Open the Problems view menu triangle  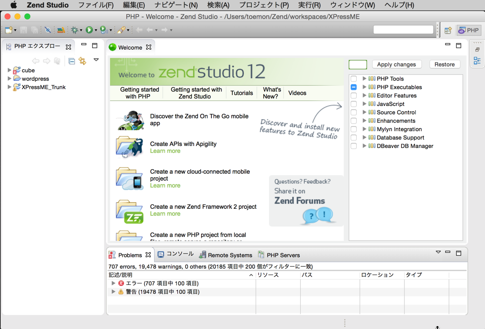(x=438, y=252)
